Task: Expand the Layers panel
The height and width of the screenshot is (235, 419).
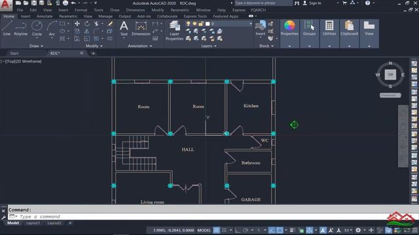Action: tap(209, 46)
